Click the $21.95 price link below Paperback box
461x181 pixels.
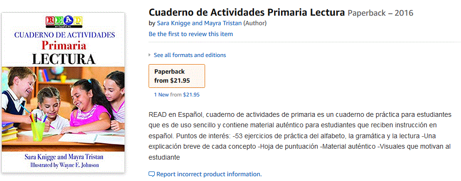(191, 95)
